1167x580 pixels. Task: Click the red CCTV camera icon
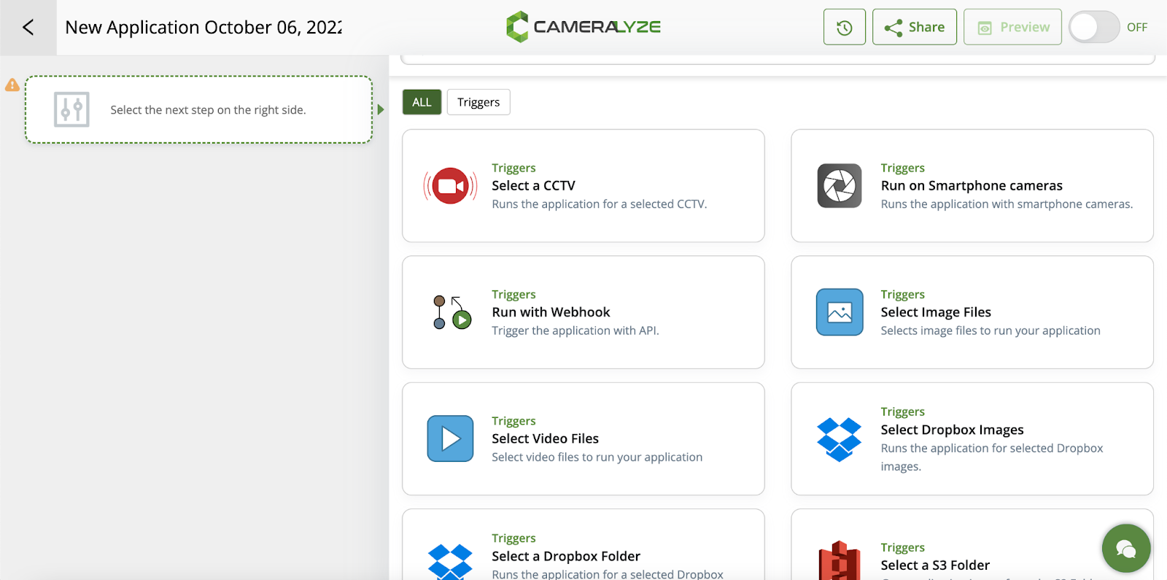(x=450, y=186)
